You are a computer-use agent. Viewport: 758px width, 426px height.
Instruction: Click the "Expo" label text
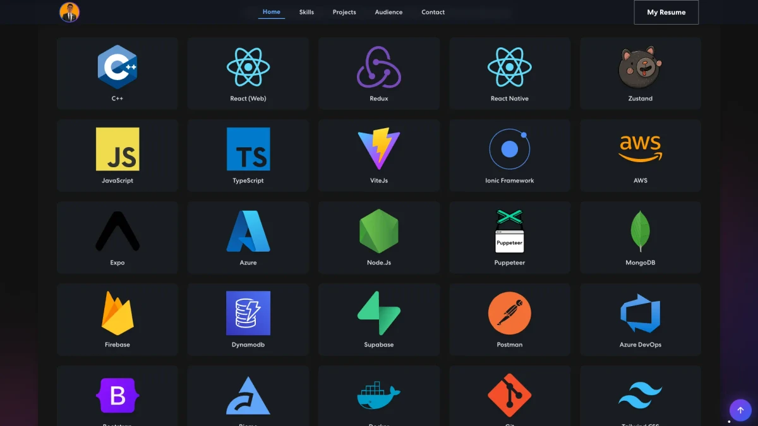tap(117, 263)
